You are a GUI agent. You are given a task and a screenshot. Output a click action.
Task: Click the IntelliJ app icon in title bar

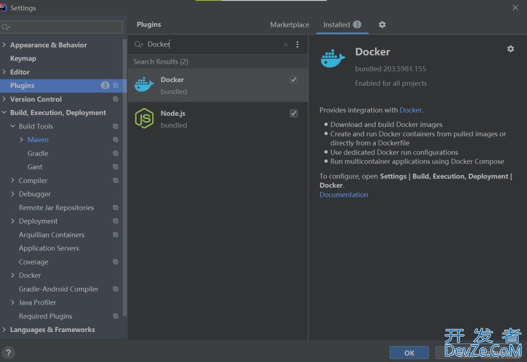[x=3, y=7]
